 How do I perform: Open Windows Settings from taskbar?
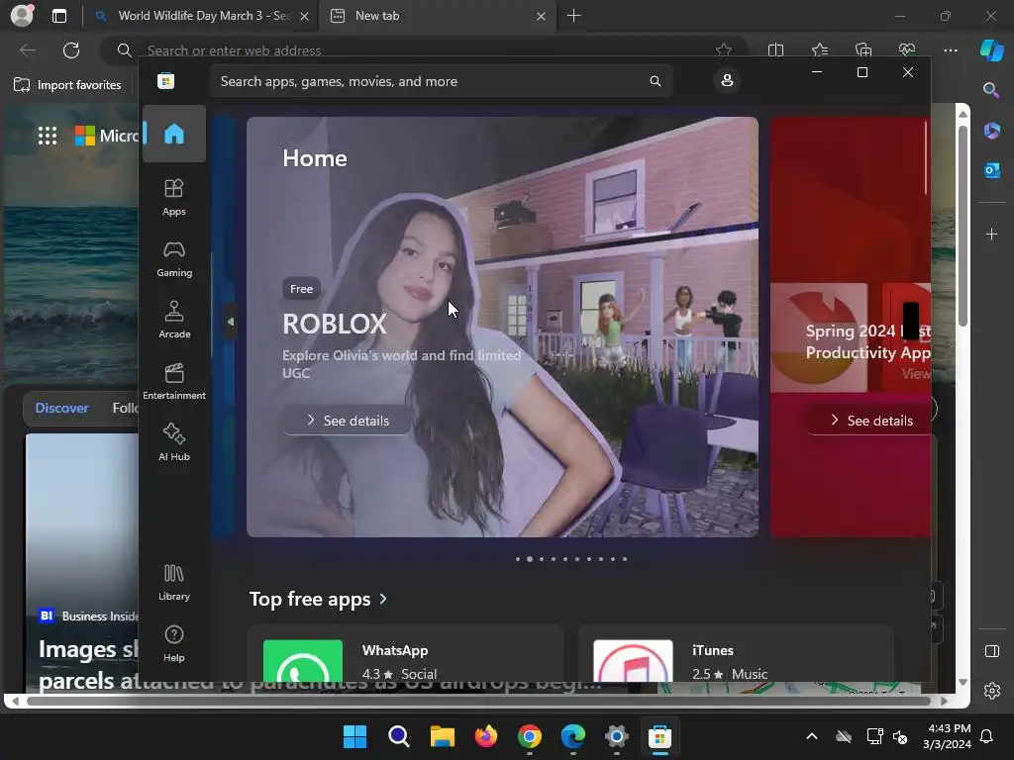[617, 736]
